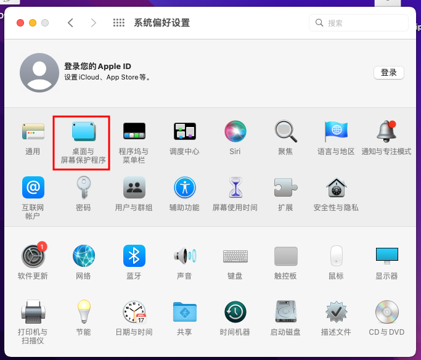The image size is (421, 360).
Task: Show all preferences grid button
Action: (119, 23)
